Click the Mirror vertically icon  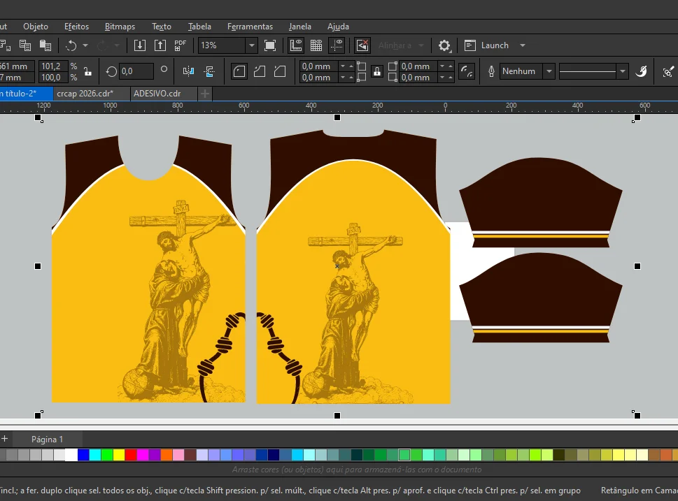(210, 71)
